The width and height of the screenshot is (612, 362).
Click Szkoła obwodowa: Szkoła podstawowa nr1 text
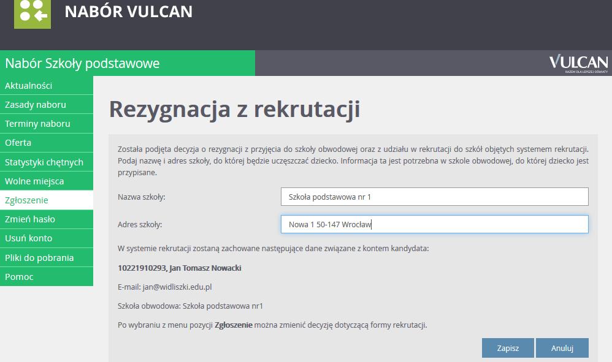coord(190,306)
